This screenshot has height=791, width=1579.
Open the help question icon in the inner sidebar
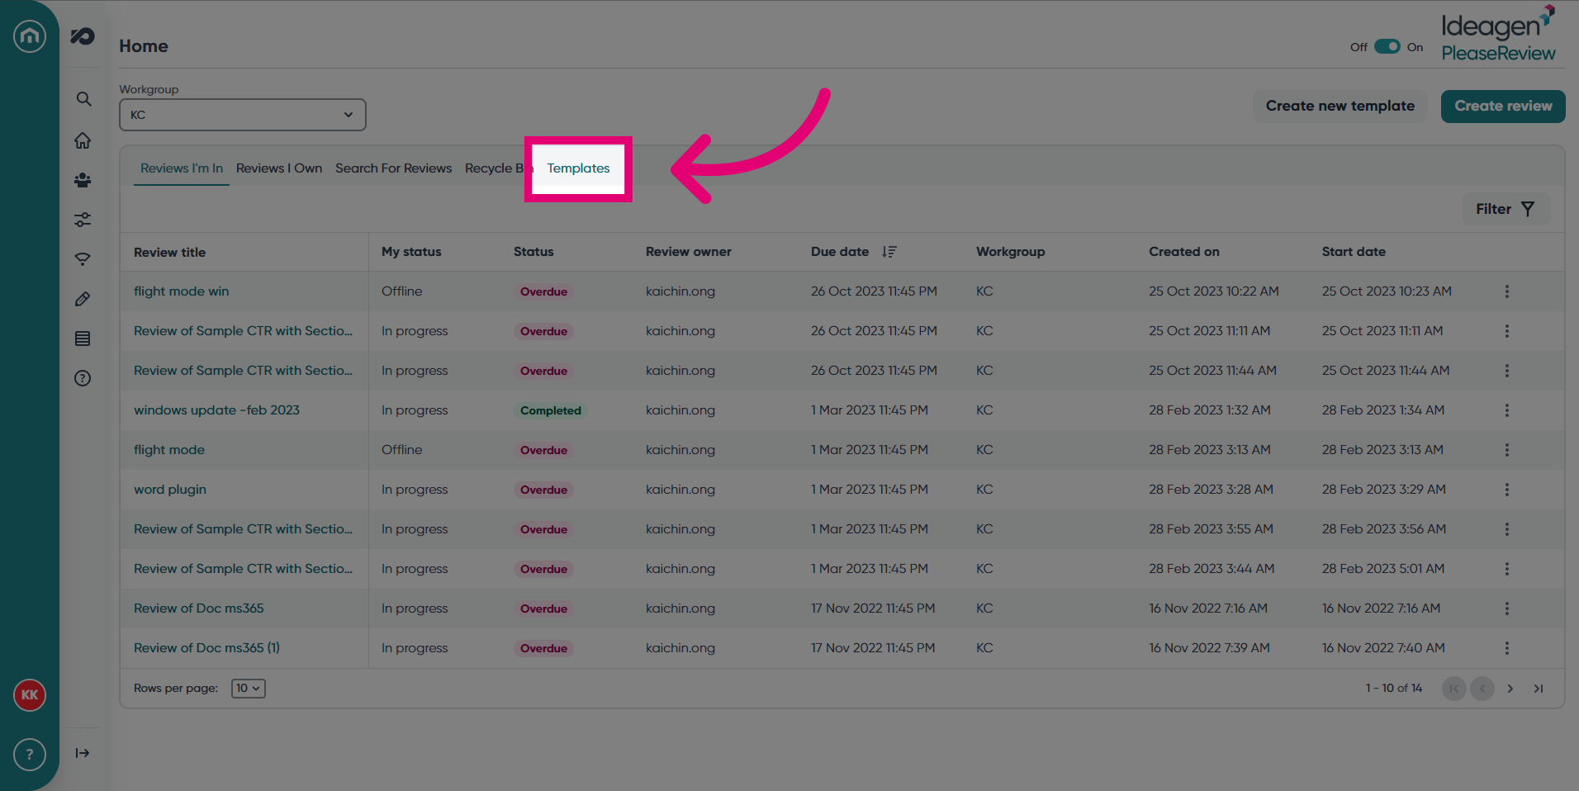click(83, 378)
